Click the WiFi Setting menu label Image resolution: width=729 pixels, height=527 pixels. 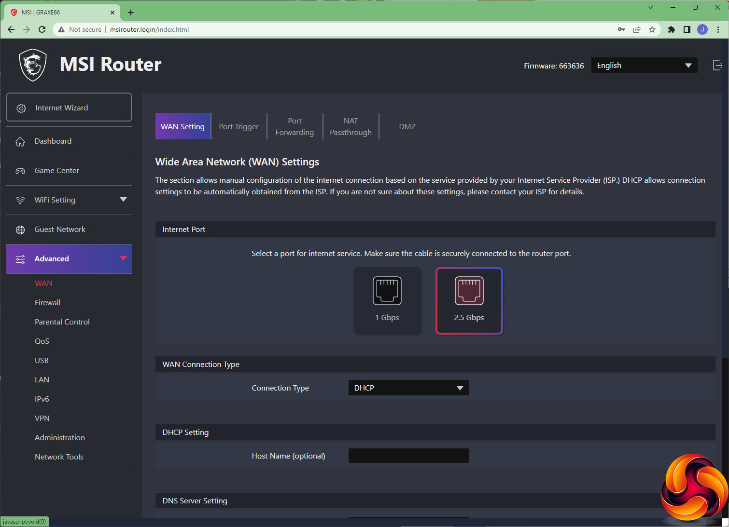pos(55,200)
